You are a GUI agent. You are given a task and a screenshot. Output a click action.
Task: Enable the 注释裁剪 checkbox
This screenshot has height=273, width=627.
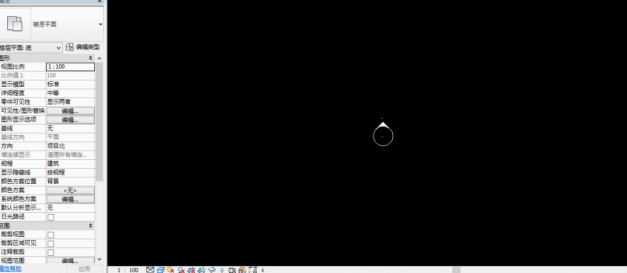51,252
